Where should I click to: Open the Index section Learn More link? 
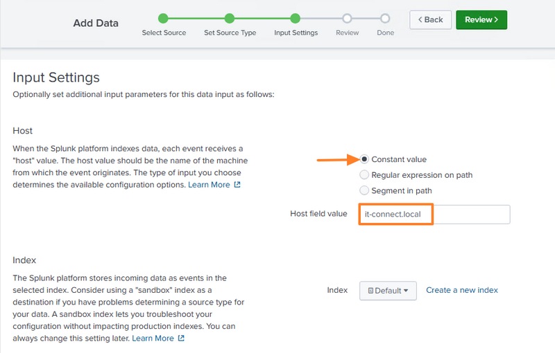[x=153, y=338]
